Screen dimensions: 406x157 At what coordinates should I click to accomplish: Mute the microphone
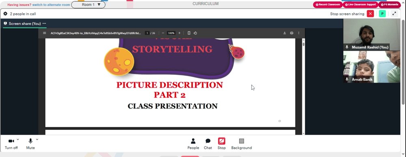tap(30, 144)
